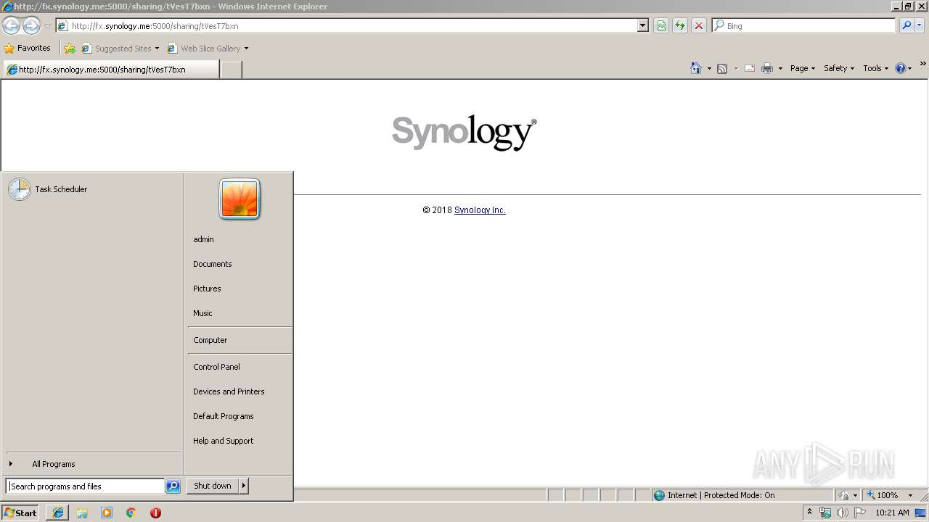Image resolution: width=929 pixels, height=522 pixels.
Task: Open Computer from Start menu
Action: pos(240,340)
